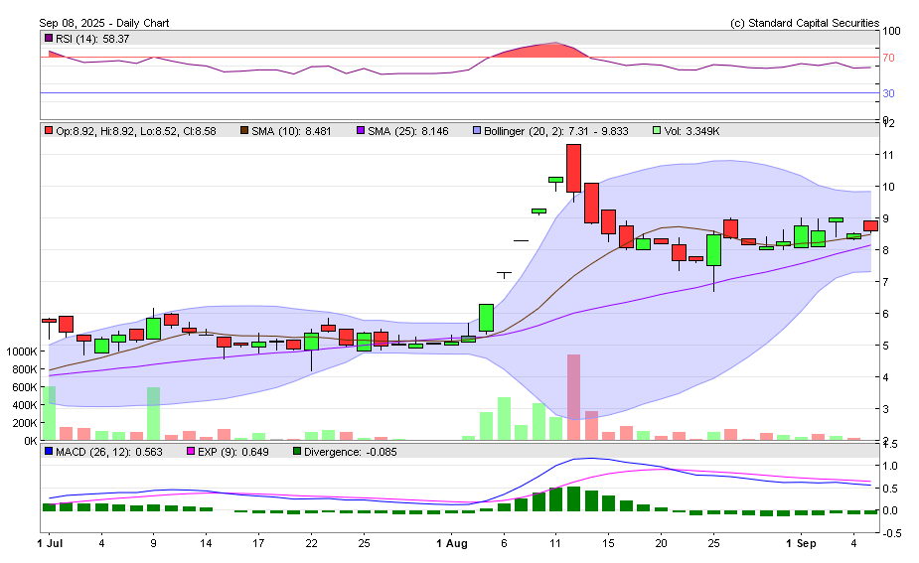The width and height of the screenshot is (919, 563).
Task: Click the "Divergence: -0.085" label
Action: [x=351, y=452]
